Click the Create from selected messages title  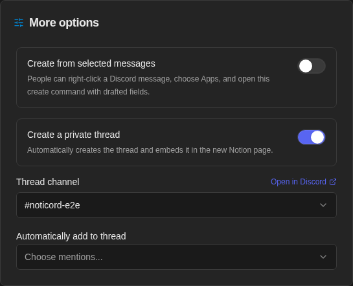(91, 63)
